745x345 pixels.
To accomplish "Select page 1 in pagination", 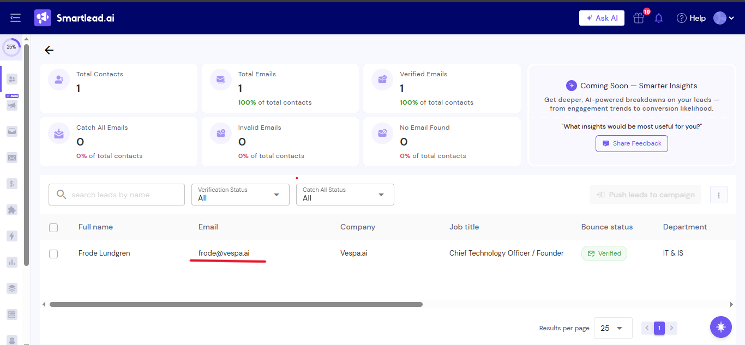I will [x=659, y=328].
